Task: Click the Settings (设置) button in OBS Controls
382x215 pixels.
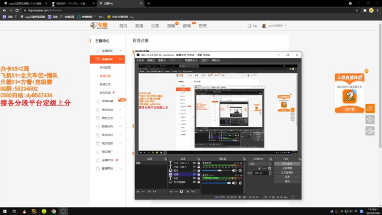Action: (287, 177)
